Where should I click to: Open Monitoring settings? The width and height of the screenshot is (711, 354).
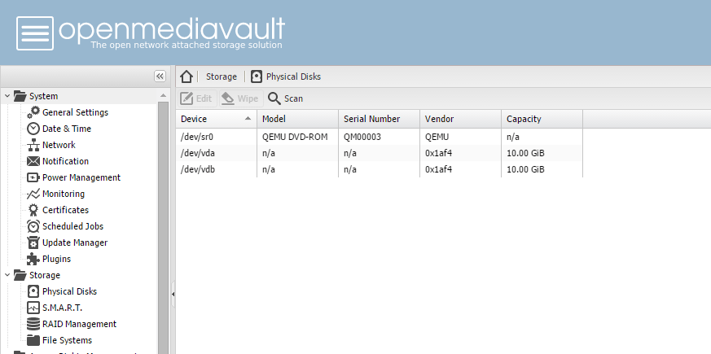(64, 194)
